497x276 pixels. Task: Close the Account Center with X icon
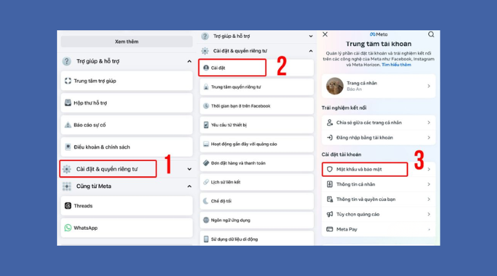326,34
